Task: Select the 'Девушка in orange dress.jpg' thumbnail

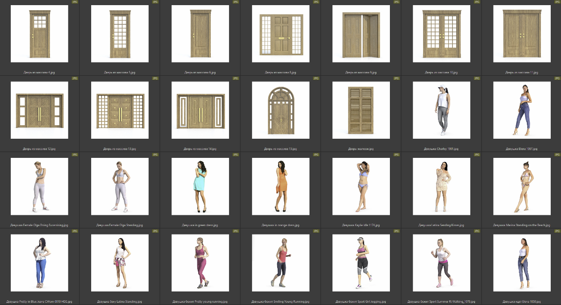Action: coord(280,186)
